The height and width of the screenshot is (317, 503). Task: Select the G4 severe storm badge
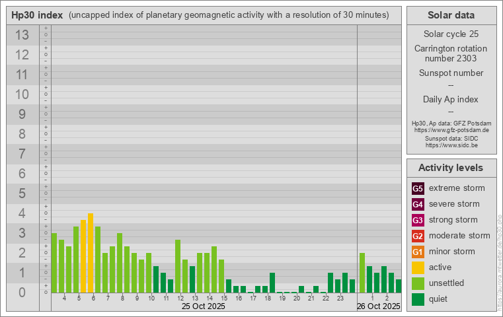(418, 204)
